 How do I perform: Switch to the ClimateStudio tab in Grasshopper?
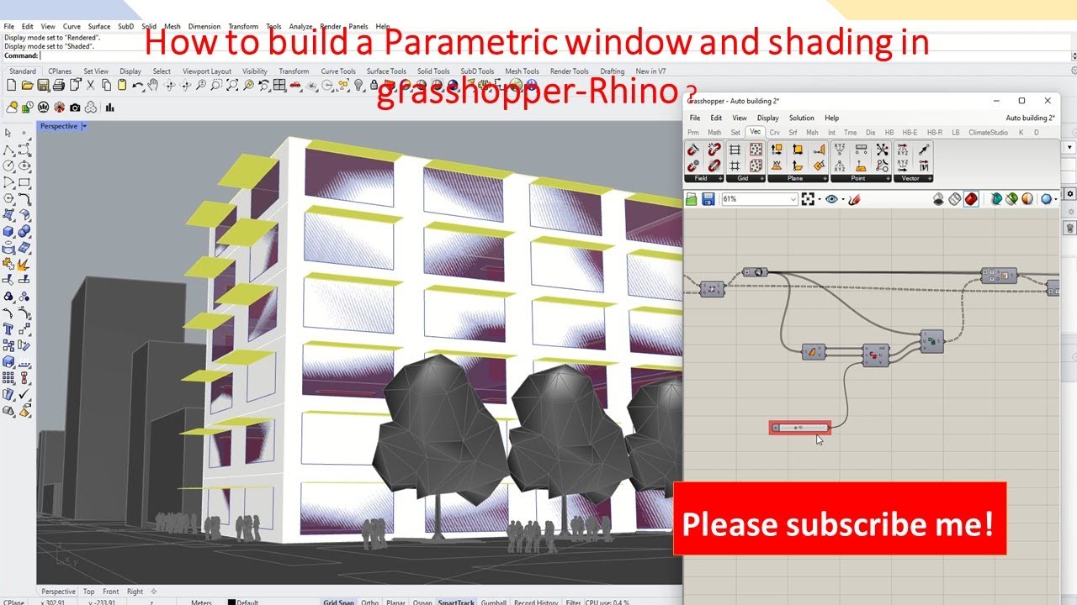(988, 132)
